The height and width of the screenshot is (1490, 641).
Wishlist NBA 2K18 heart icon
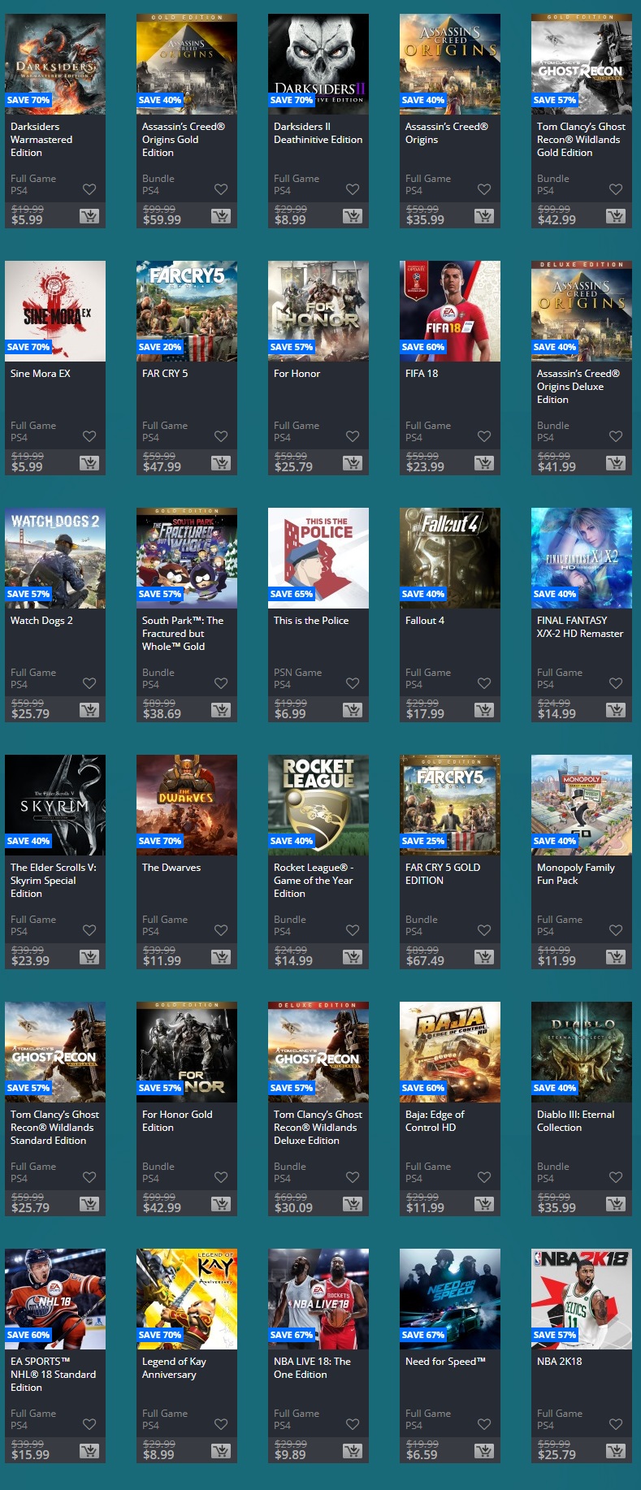pos(616,1424)
